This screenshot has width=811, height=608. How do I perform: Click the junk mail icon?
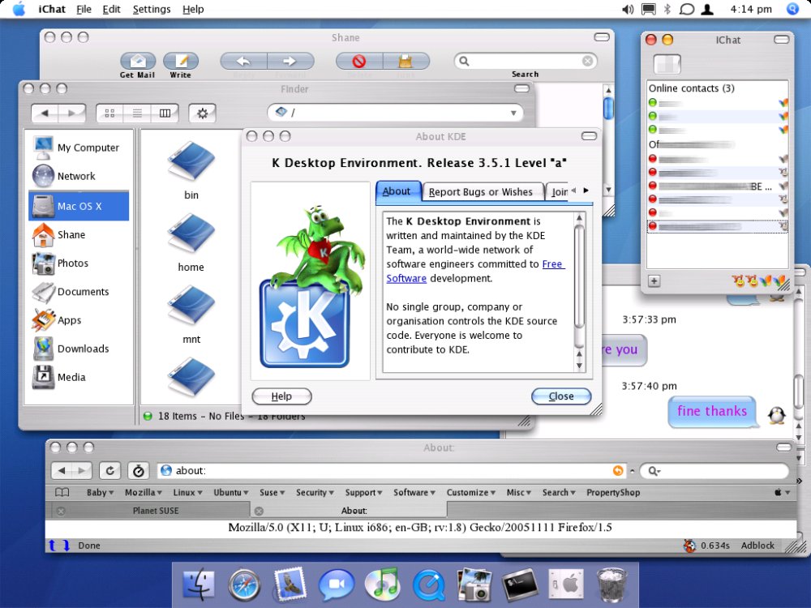406,61
